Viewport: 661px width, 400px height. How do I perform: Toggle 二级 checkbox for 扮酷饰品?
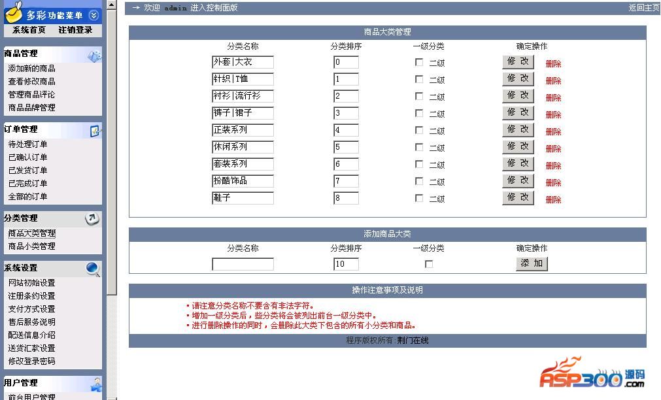[419, 181]
